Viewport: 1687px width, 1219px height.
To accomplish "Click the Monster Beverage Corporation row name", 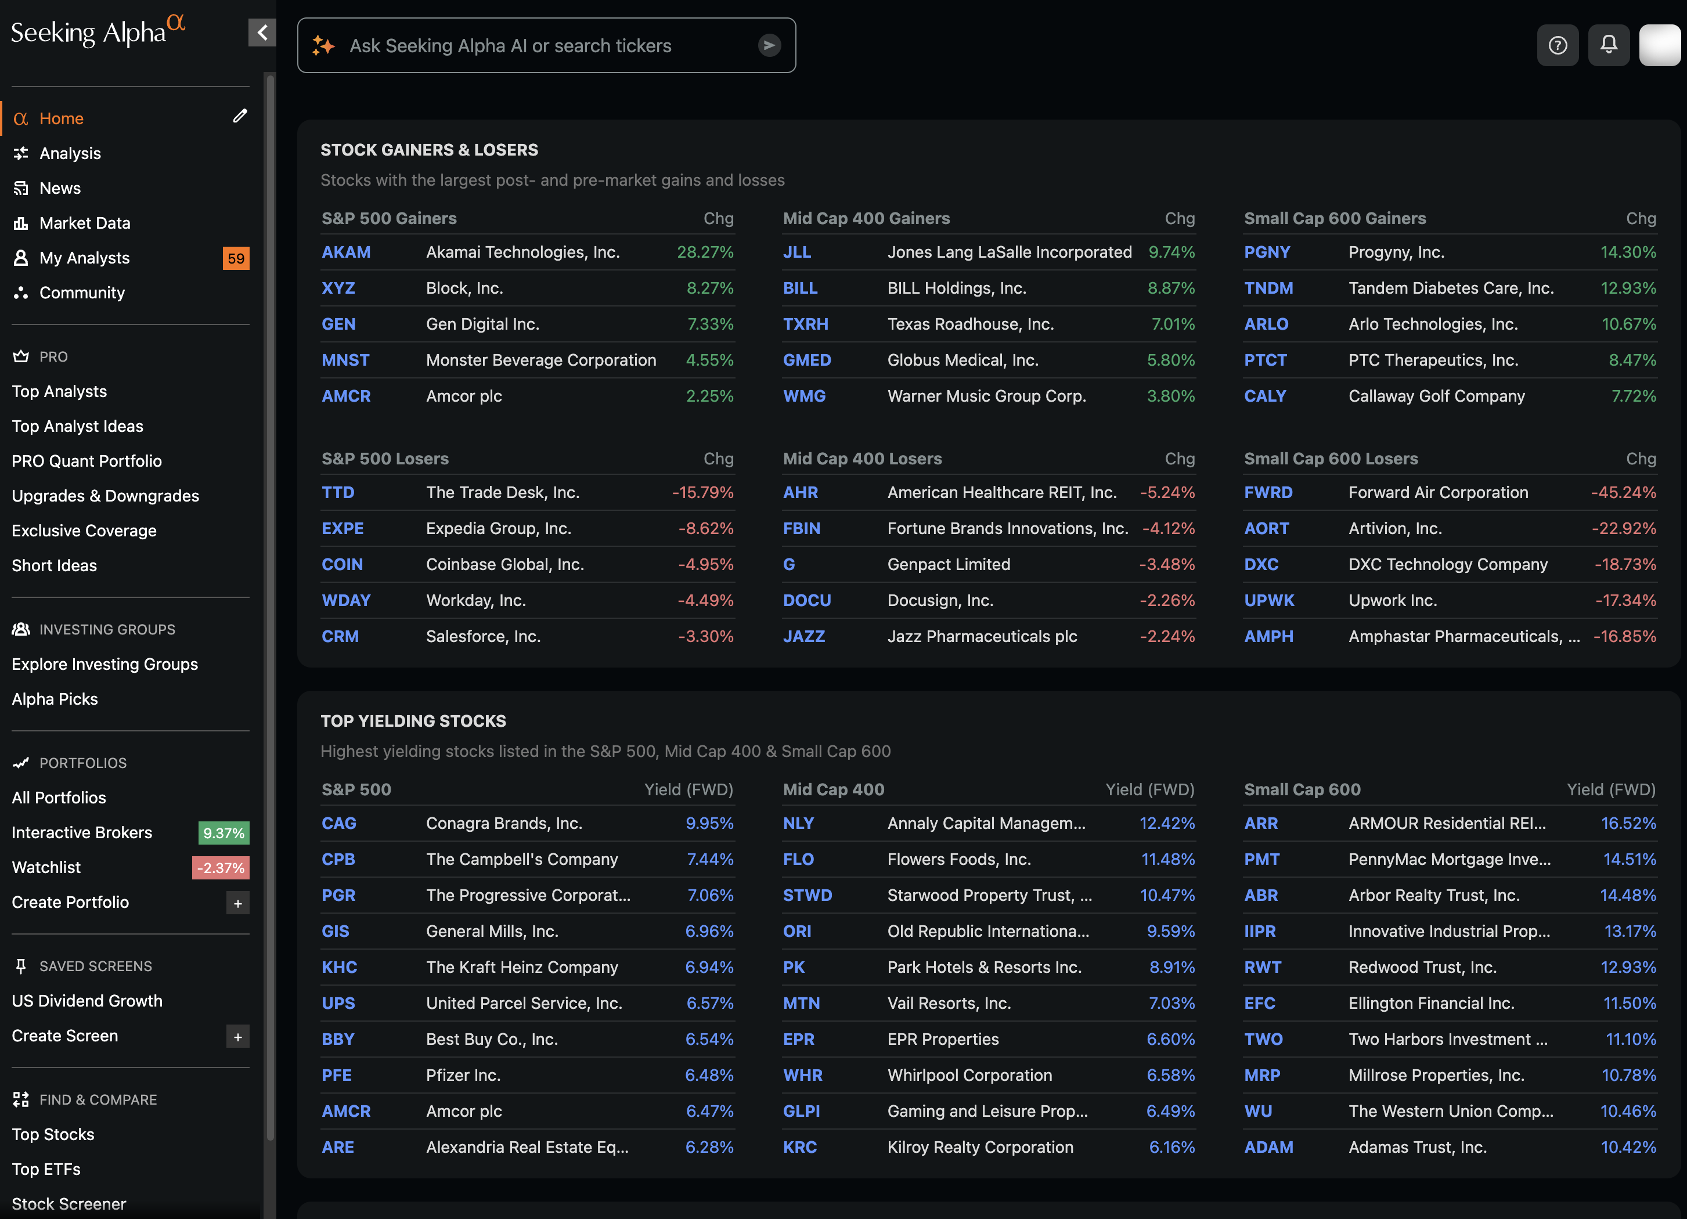I will click(x=541, y=360).
